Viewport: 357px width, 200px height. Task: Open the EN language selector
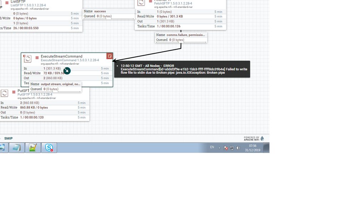212,147
